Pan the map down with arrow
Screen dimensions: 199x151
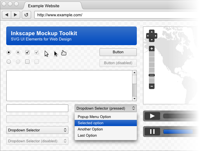pyautogui.click(x=152, y=40)
